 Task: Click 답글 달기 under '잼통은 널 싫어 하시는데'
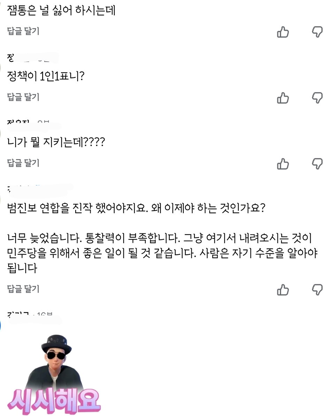point(23,31)
